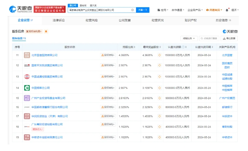The height and width of the screenshot is (151, 248).
Task: Switch to the 查老板 search tab
Action: [x=83, y=5]
